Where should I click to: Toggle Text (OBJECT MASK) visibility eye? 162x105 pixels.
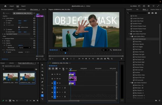point(5,34)
